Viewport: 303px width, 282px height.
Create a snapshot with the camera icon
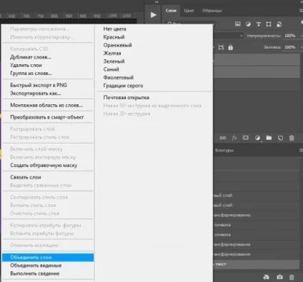279,277
